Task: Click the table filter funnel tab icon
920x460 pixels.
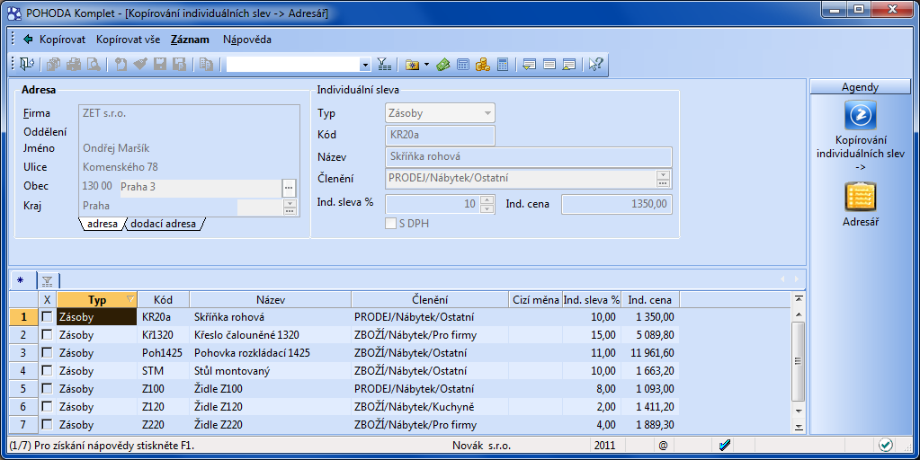Action: point(48,280)
